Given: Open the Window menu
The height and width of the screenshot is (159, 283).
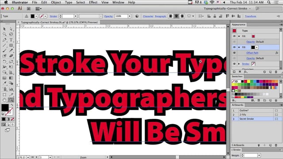Looking at the screenshot, I should tap(118, 2).
